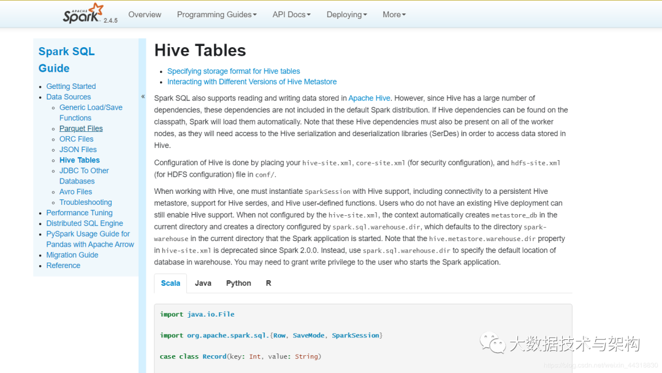Select the Hive Tables sidebar entry
Image resolution: width=662 pixels, height=373 pixels.
[79, 160]
